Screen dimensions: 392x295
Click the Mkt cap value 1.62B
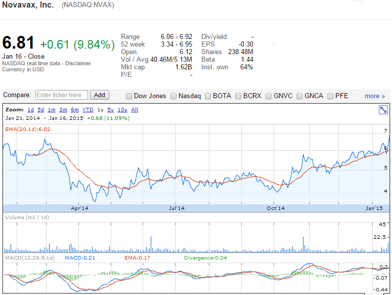184,67
